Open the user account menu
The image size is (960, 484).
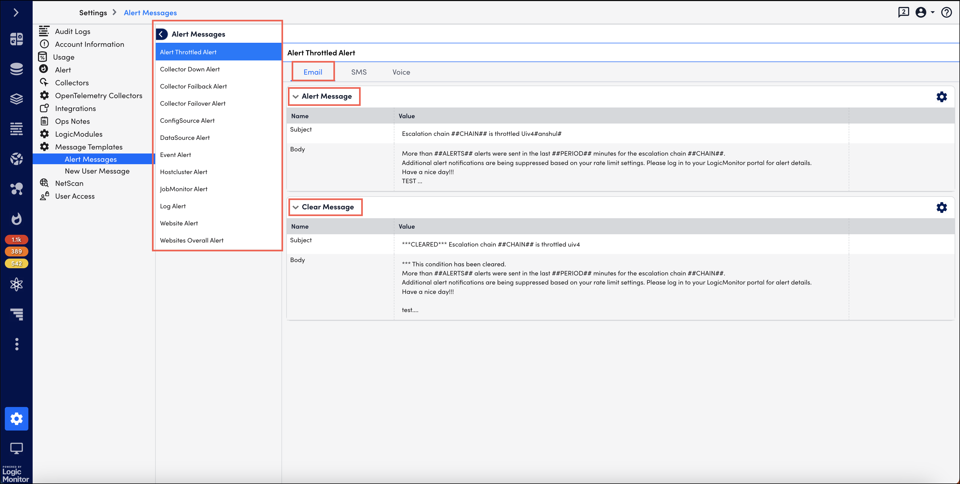(x=925, y=12)
